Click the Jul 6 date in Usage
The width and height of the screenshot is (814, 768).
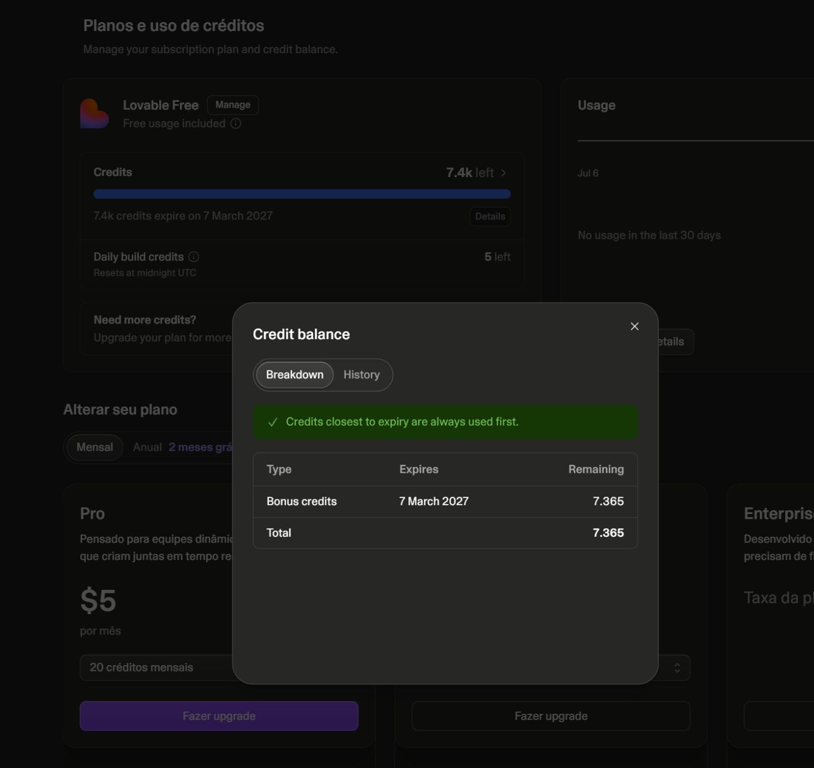(588, 173)
